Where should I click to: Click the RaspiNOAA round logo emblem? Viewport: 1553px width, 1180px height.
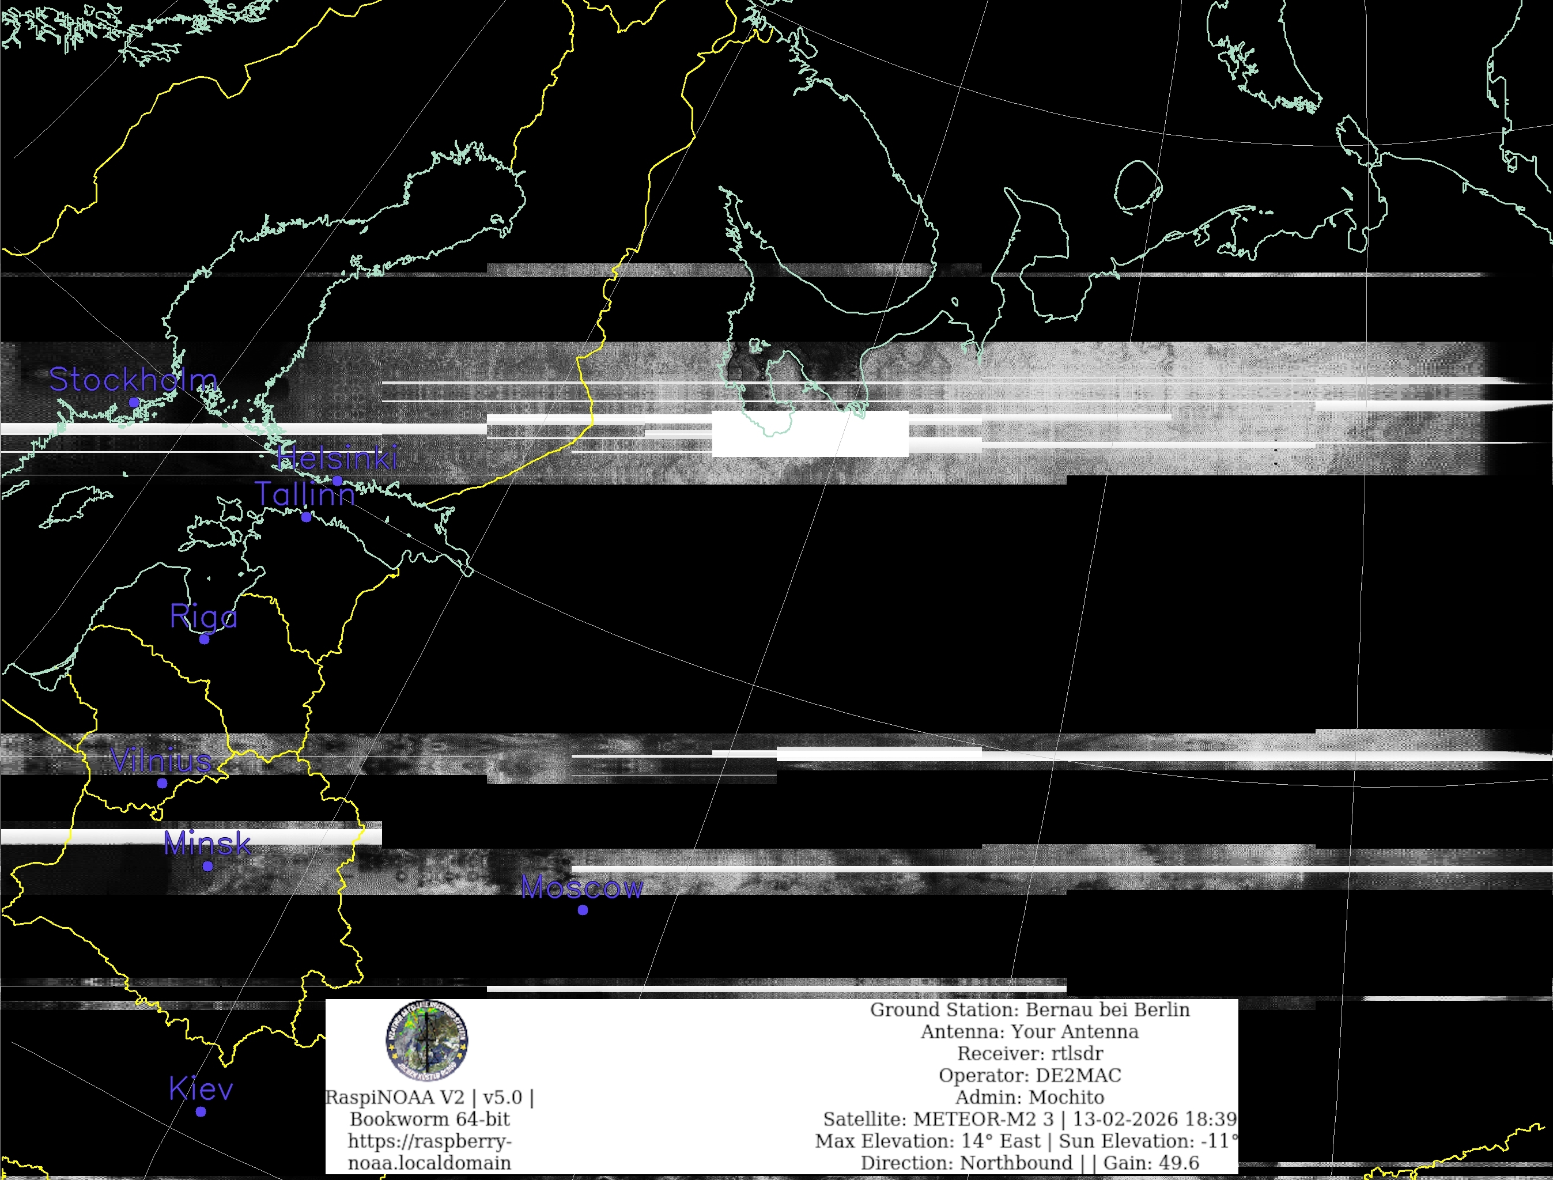pyautogui.click(x=426, y=1041)
